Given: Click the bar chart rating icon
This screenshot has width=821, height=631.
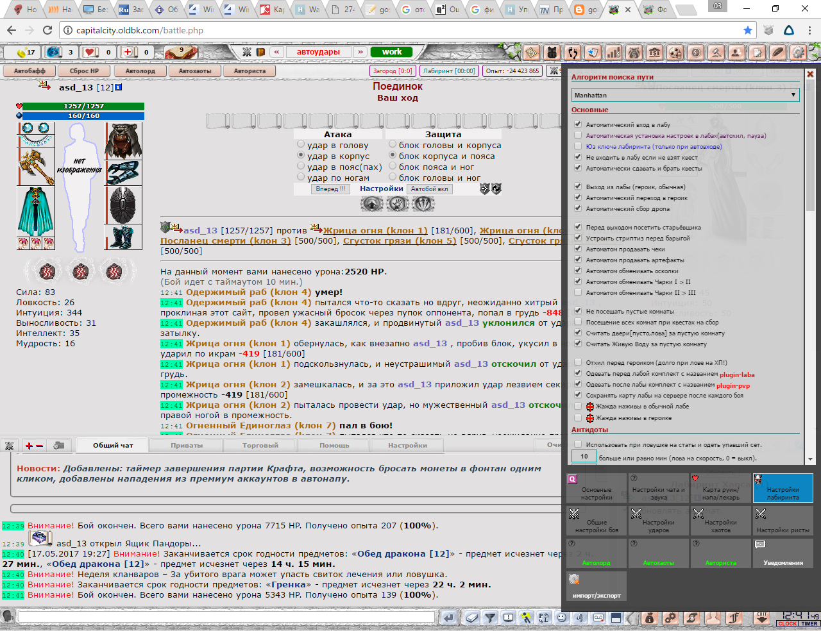Looking at the screenshot, I should [613, 53].
